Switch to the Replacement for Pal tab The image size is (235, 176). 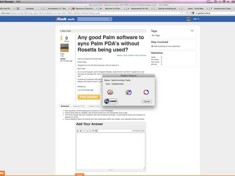[140, 9]
